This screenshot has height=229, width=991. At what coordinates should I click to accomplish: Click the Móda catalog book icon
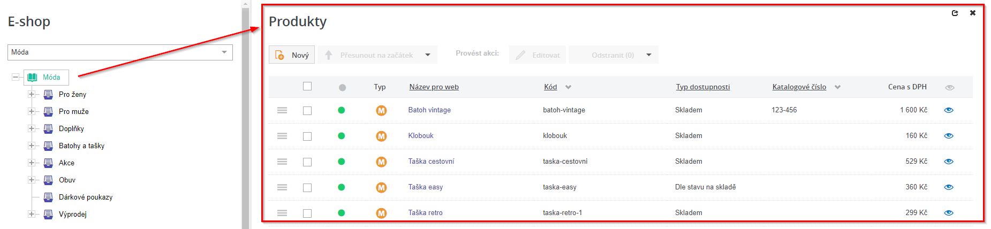point(33,77)
